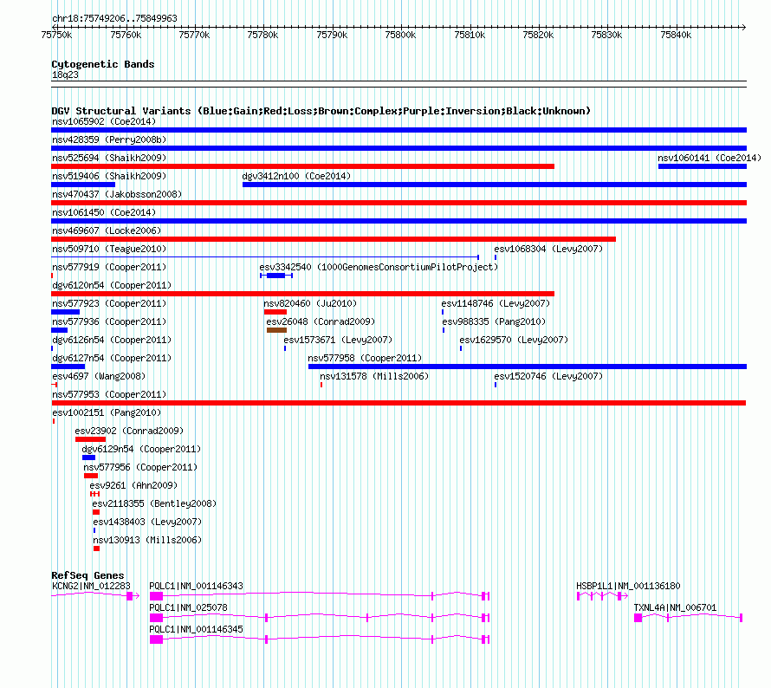Click the esv1520746 (Levy2007) label
Image resolution: width=771 pixels, height=688 pixels.
tap(548, 376)
